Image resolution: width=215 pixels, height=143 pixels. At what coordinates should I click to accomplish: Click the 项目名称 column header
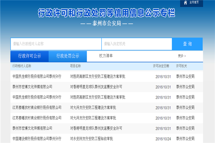(x=76, y=66)
